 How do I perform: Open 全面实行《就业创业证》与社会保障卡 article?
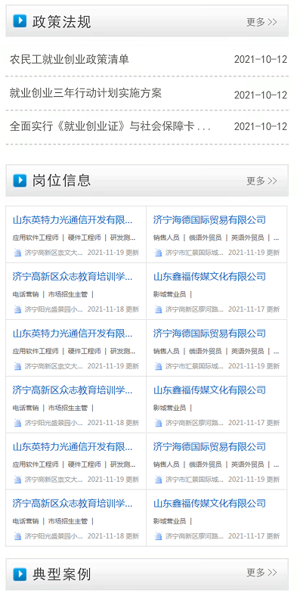click(110, 126)
